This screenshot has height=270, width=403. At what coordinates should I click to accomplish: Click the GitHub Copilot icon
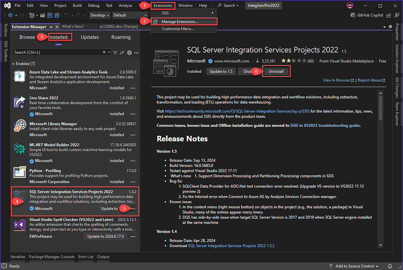pos(354,15)
